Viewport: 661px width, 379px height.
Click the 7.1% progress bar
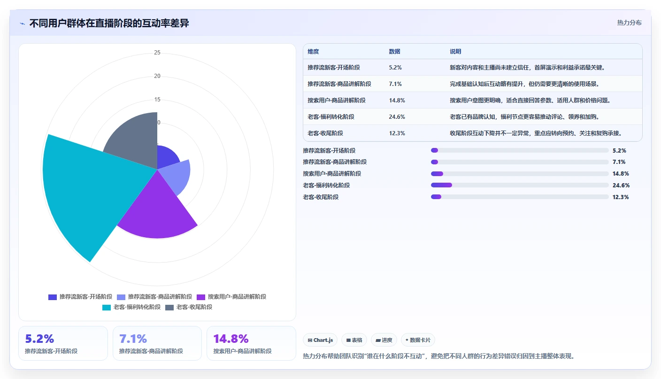(x=520, y=162)
